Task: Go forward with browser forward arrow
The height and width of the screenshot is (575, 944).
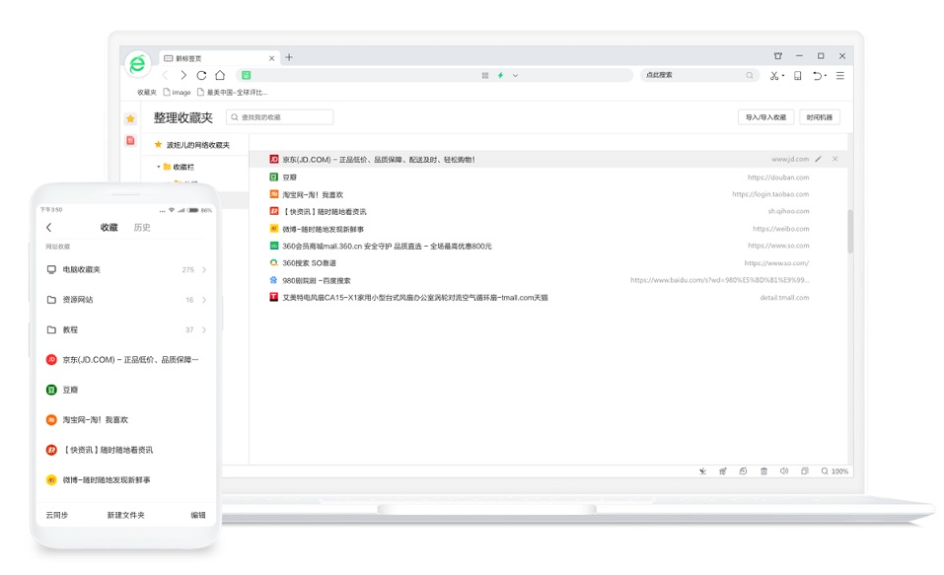Action: [x=183, y=75]
